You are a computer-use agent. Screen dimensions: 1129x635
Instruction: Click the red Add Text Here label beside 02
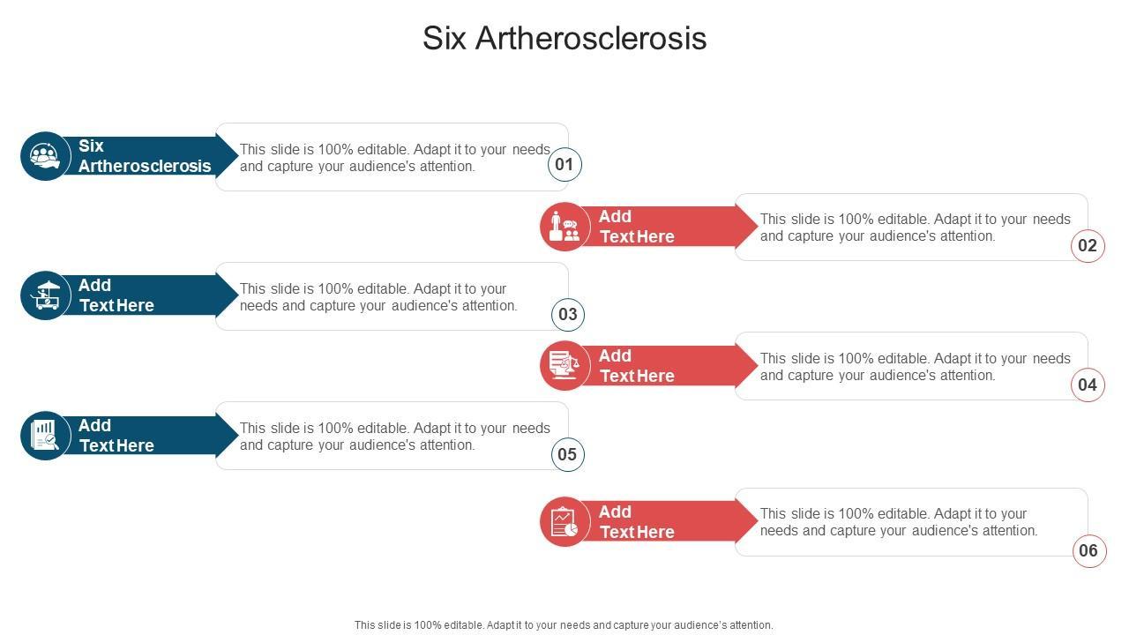pos(651,227)
